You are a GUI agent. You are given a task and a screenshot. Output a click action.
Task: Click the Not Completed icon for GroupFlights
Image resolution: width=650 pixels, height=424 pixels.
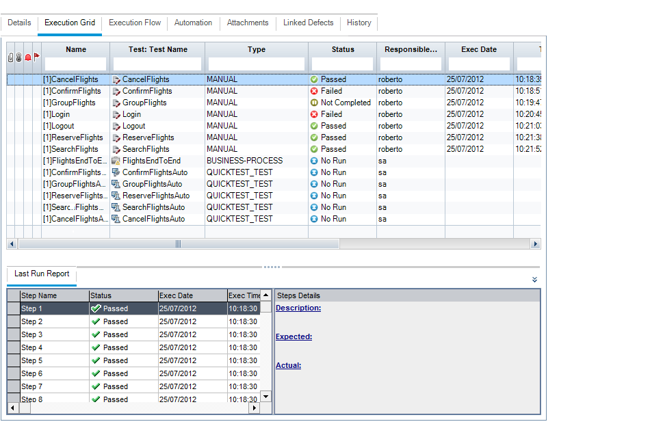pos(314,103)
